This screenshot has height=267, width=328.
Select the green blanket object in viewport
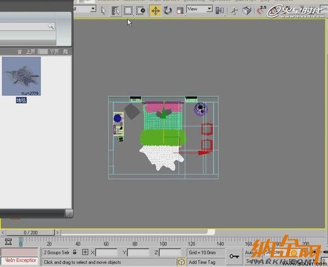pos(162,137)
